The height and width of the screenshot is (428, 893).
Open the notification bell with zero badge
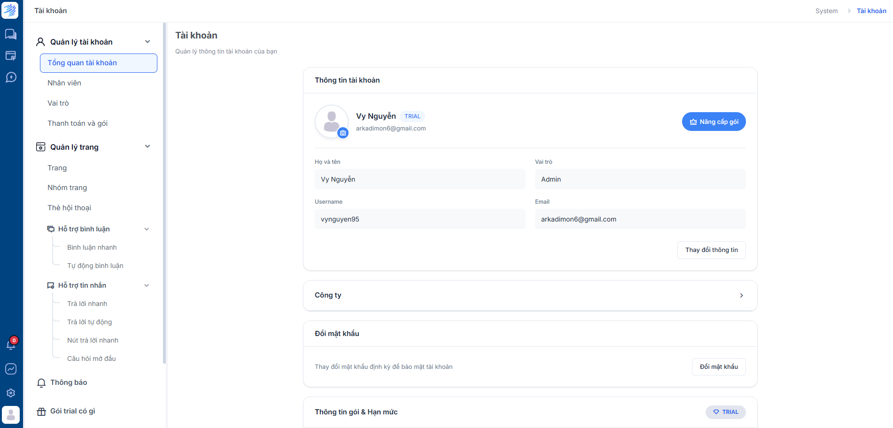[11, 344]
